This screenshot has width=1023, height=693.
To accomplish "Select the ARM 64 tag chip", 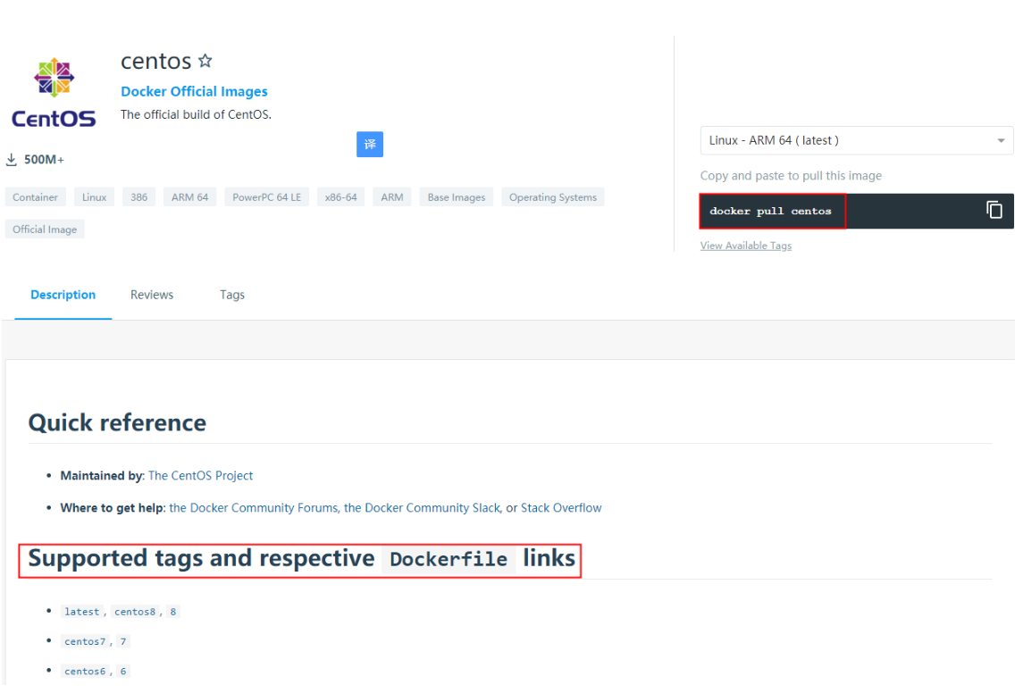I will click(x=189, y=196).
